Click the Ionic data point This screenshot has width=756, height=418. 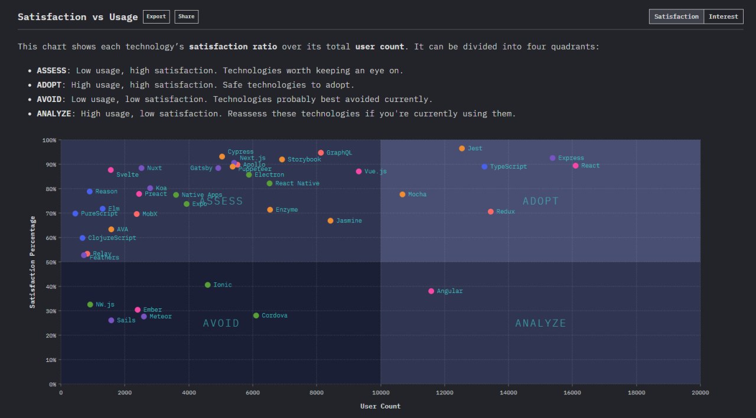[208, 285]
